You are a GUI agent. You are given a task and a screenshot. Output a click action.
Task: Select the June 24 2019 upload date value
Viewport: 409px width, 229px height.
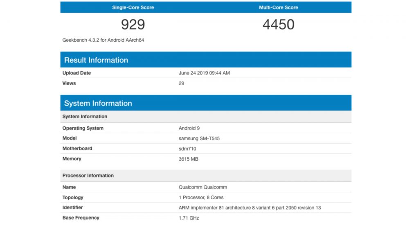[x=204, y=73]
